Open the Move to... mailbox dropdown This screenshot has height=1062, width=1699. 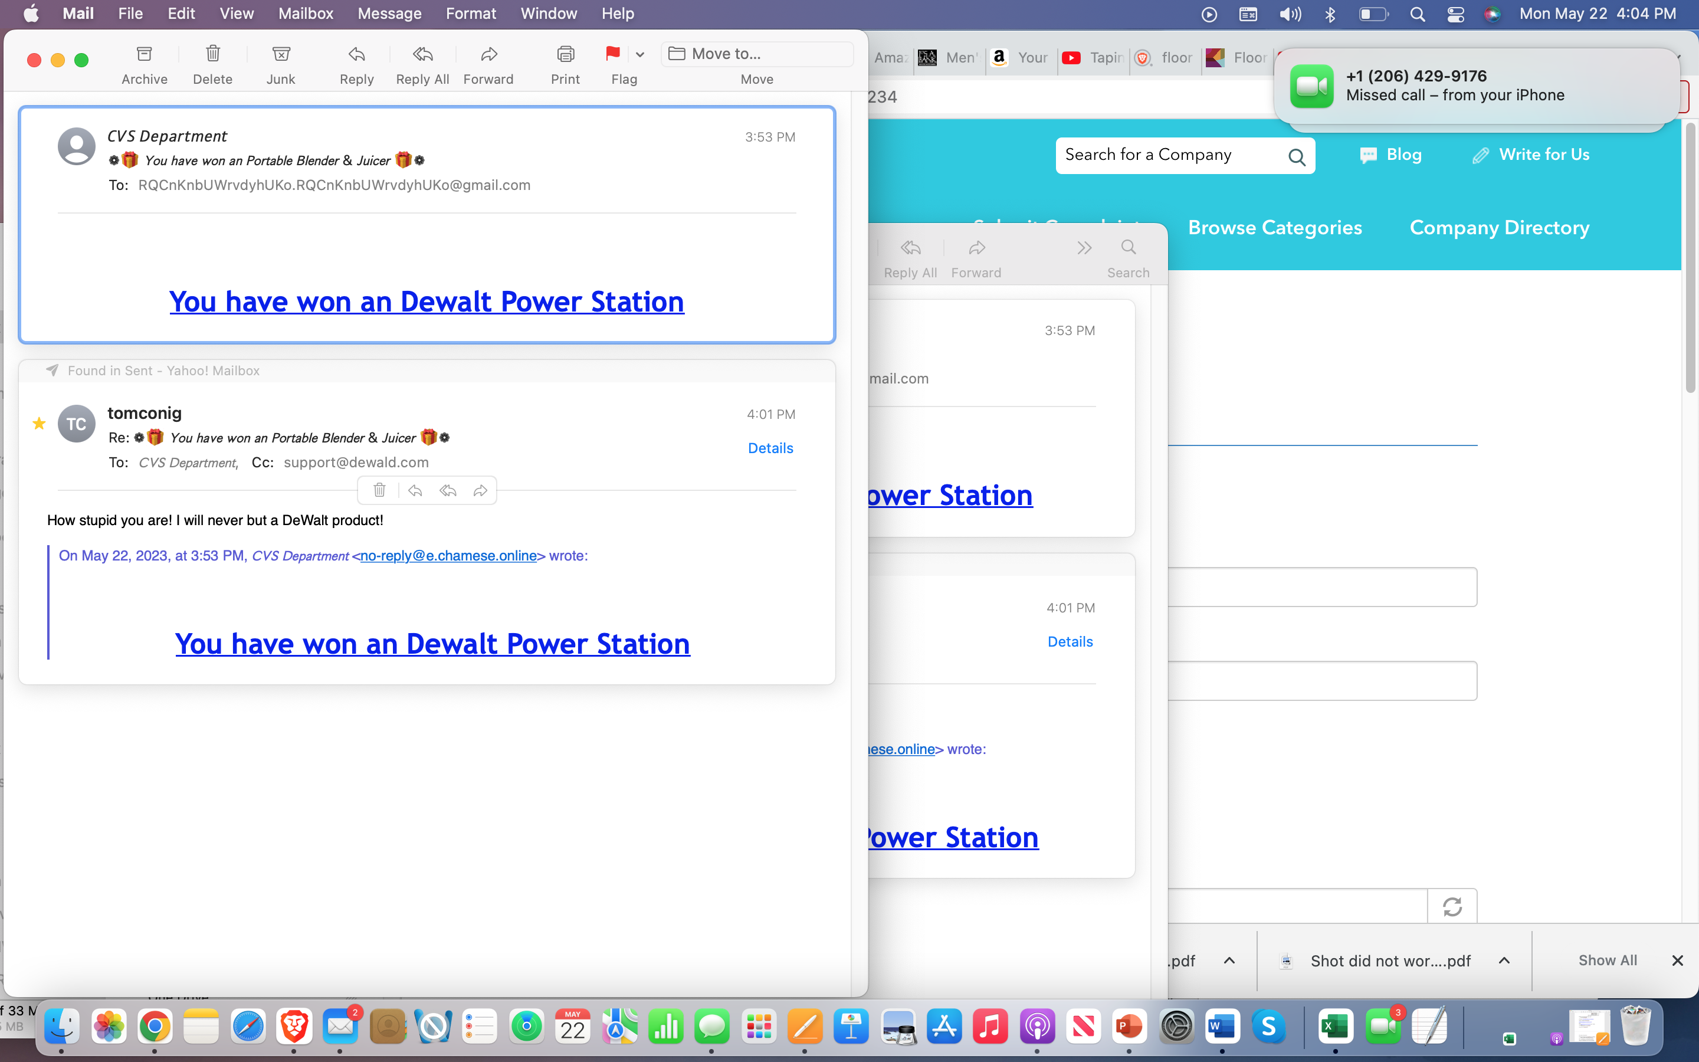[x=757, y=54]
